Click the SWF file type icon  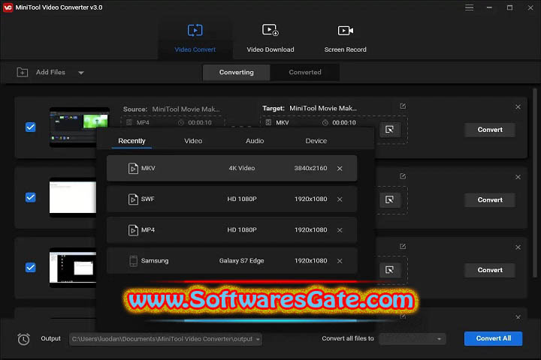pyautogui.click(x=133, y=199)
